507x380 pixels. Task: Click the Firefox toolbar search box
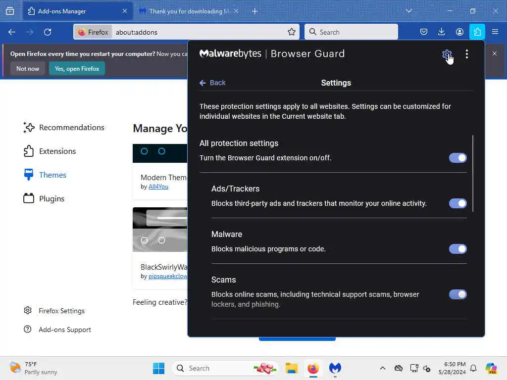(351, 32)
